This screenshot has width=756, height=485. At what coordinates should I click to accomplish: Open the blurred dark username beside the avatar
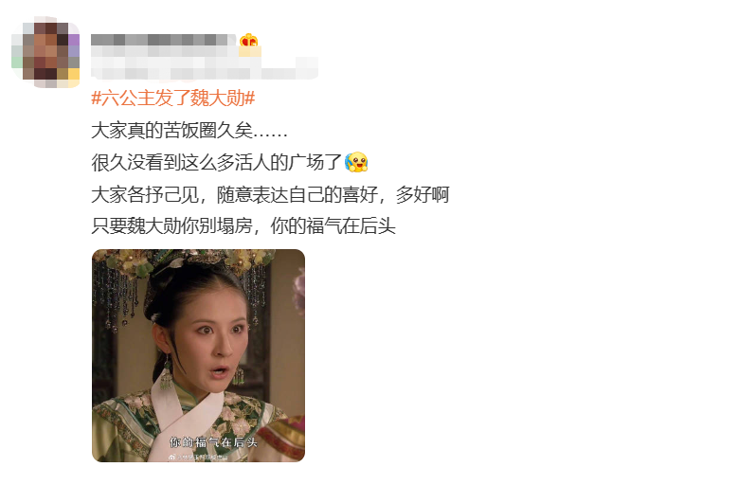(x=163, y=40)
